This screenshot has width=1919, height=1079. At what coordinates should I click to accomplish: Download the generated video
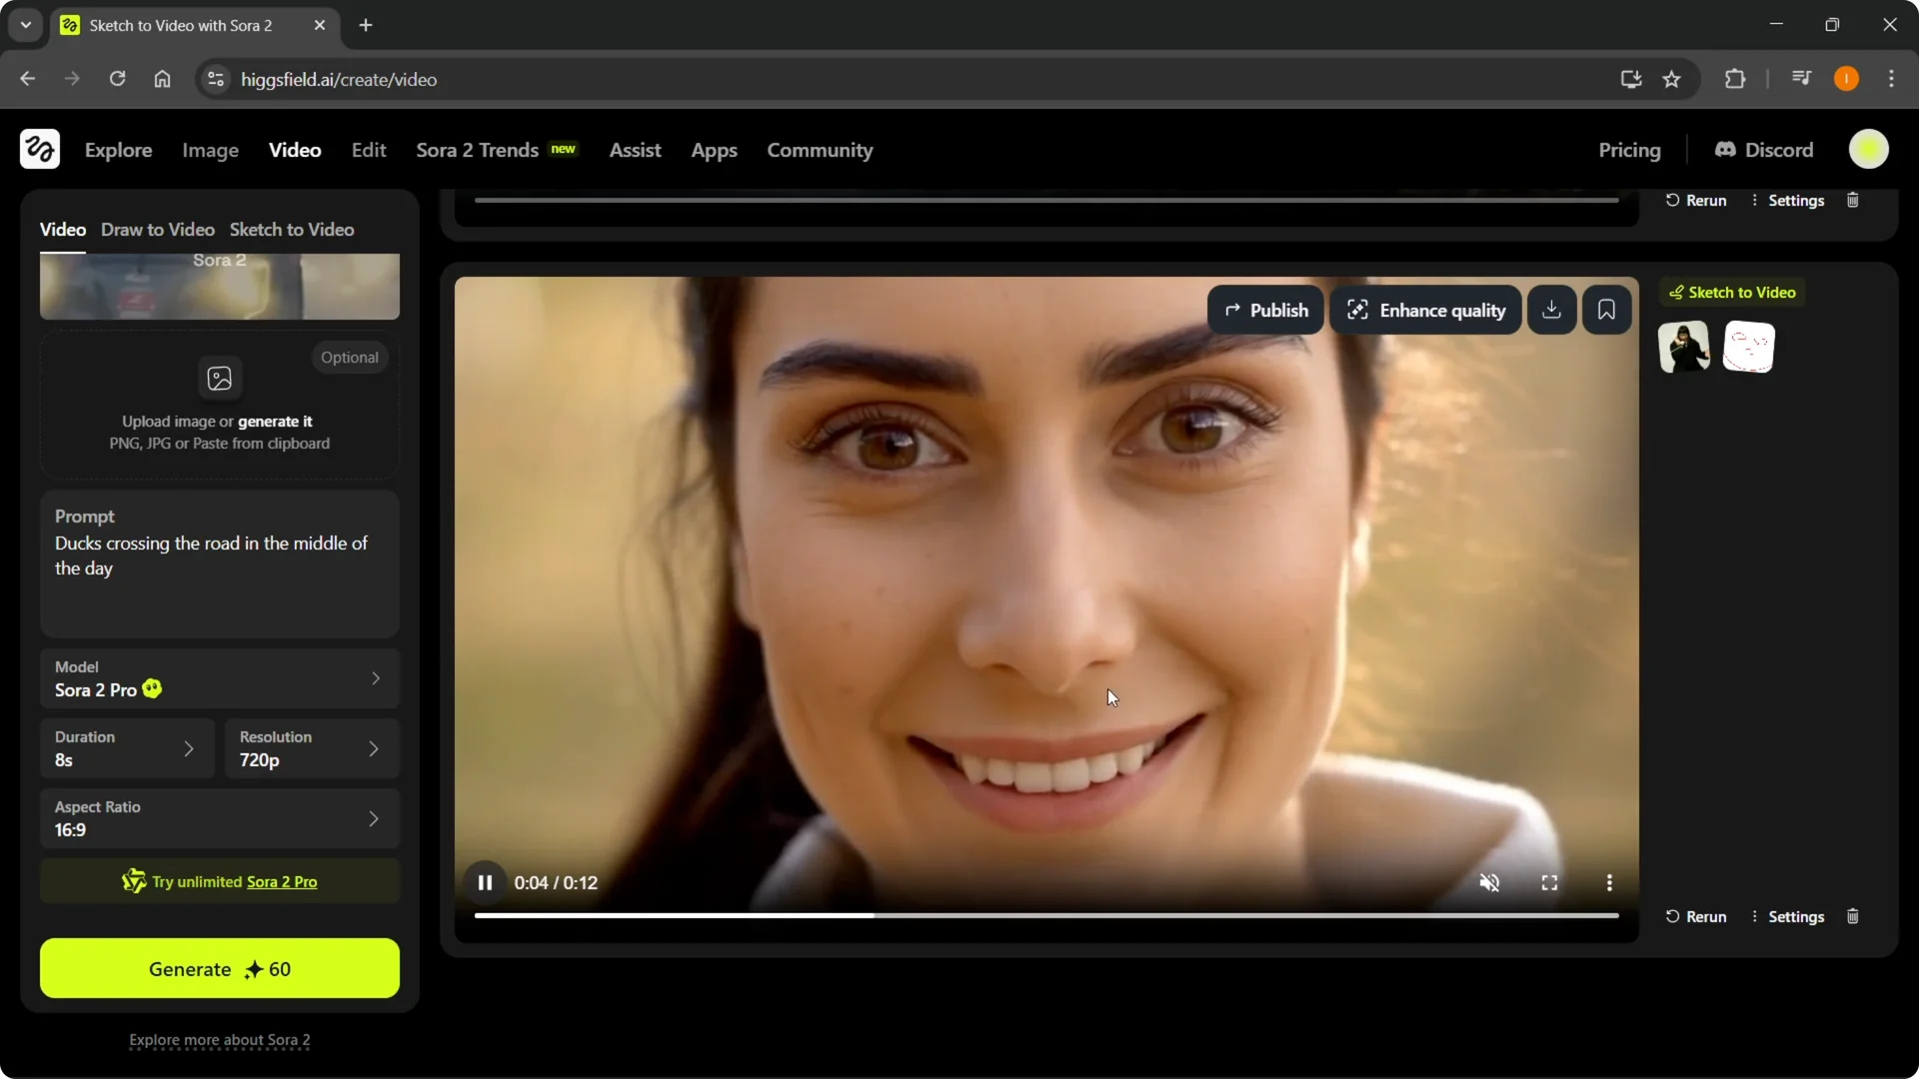point(1551,310)
